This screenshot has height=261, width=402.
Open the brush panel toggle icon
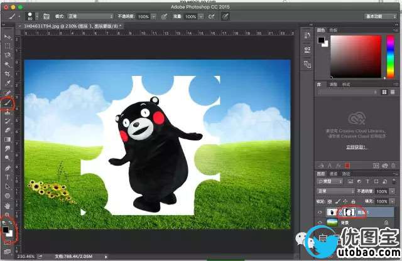point(46,17)
